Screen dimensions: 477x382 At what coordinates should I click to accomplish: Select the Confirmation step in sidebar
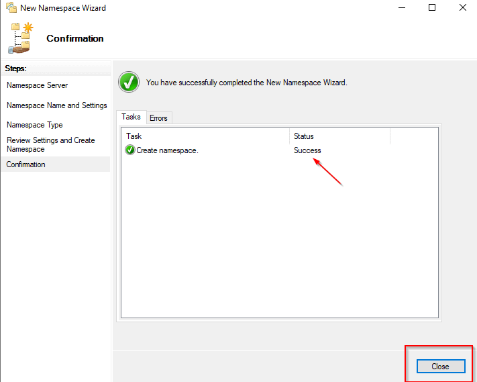[x=26, y=164]
